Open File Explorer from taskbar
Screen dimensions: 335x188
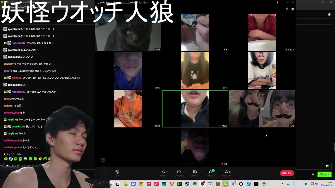pyautogui.click(x=126, y=184)
